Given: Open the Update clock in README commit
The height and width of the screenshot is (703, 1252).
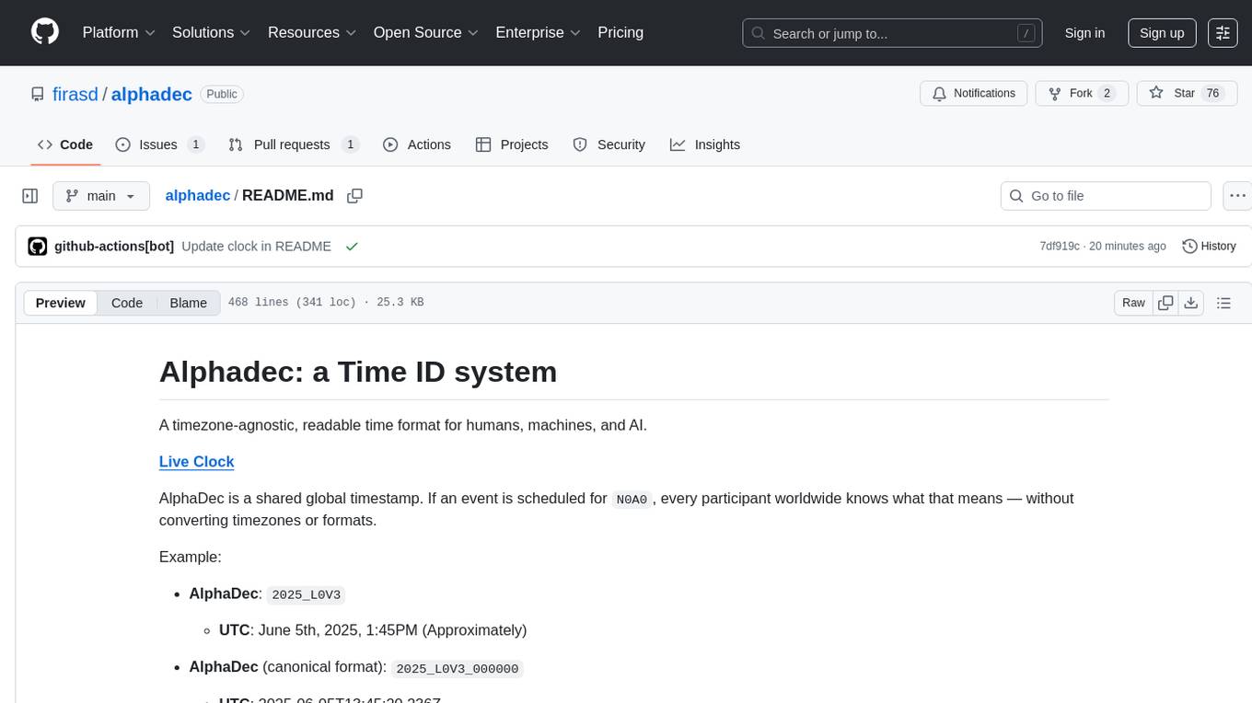Looking at the screenshot, I should (x=256, y=247).
